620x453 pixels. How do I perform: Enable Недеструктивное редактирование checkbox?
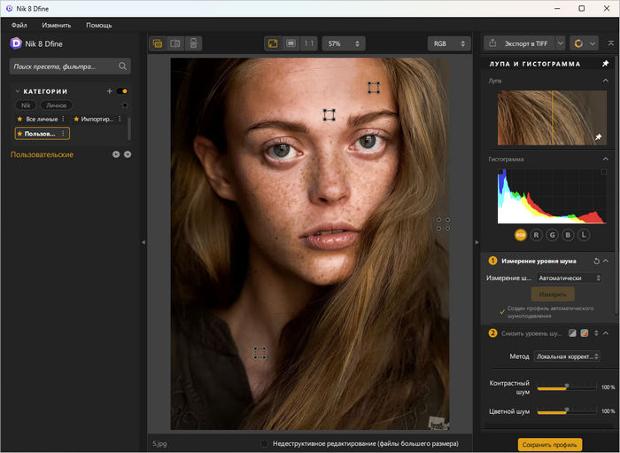pyautogui.click(x=264, y=443)
